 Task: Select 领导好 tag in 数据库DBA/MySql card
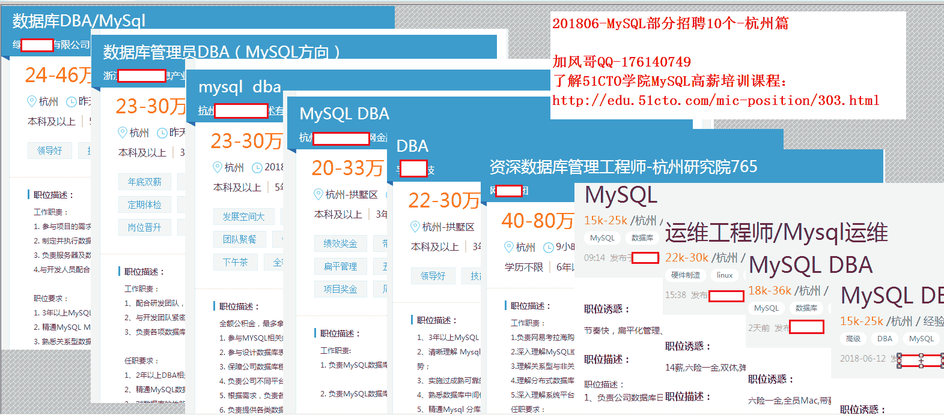[49, 151]
